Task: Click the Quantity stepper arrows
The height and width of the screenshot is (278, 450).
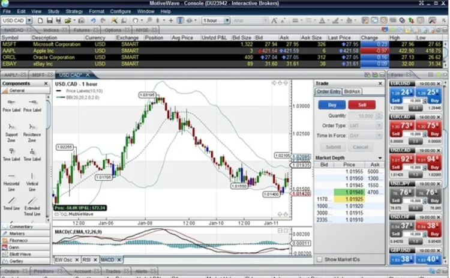Action: (x=379, y=116)
